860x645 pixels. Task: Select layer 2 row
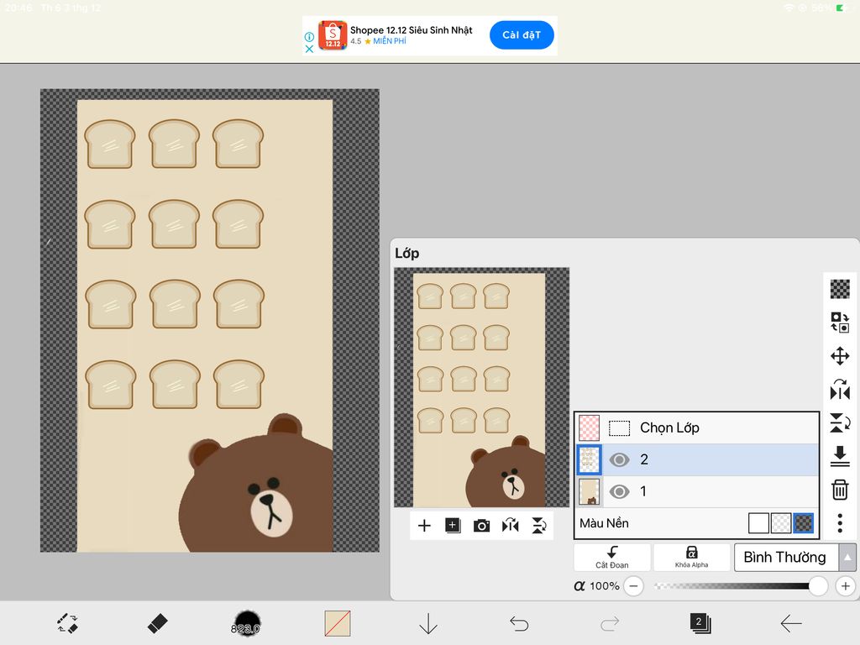[696, 459]
